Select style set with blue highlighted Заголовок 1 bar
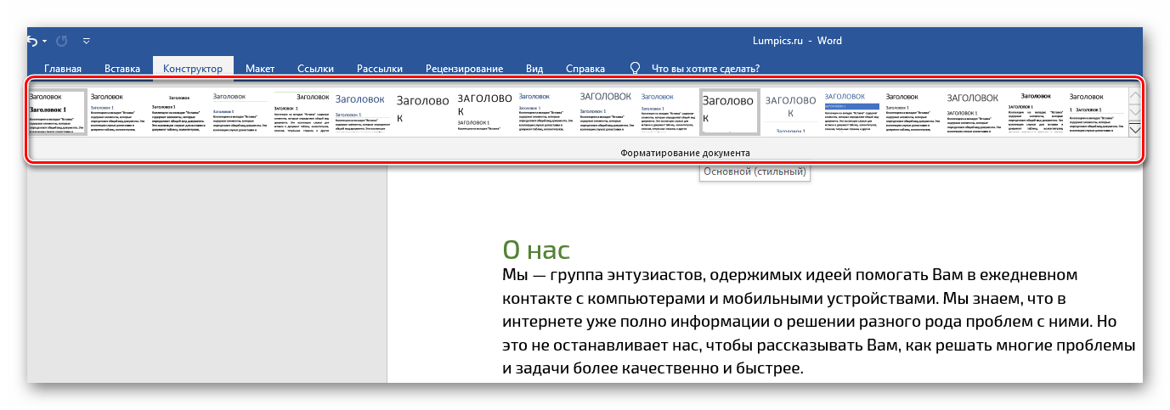Viewport: 1170px width, 410px height. (x=851, y=112)
